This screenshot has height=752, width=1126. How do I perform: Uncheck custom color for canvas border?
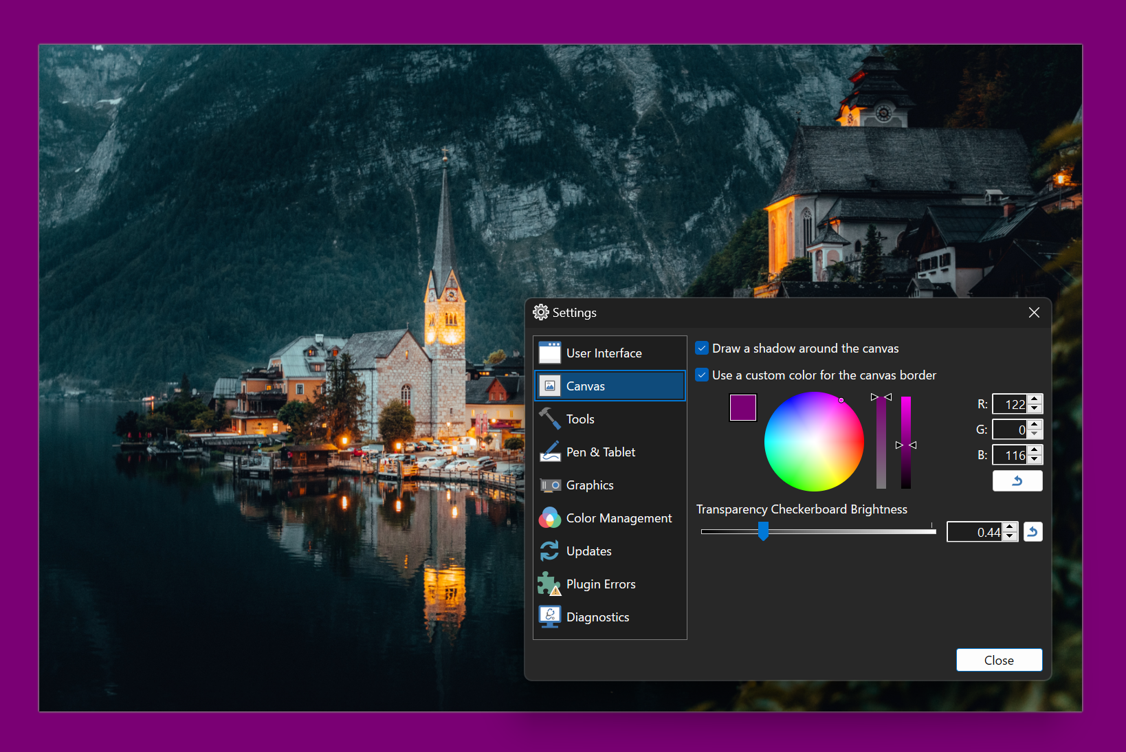point(702,375)
